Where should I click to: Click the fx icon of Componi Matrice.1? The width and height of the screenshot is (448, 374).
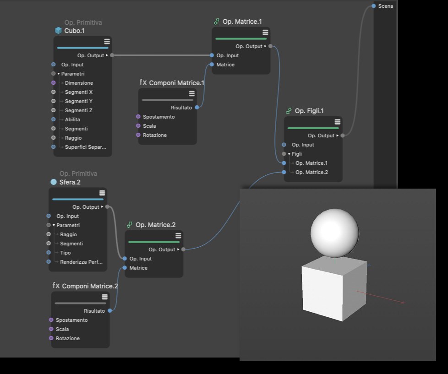(x=143, y=82)
